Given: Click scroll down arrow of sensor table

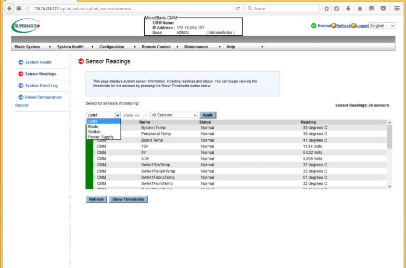Looking at the screenshot, I should [389, 186].
